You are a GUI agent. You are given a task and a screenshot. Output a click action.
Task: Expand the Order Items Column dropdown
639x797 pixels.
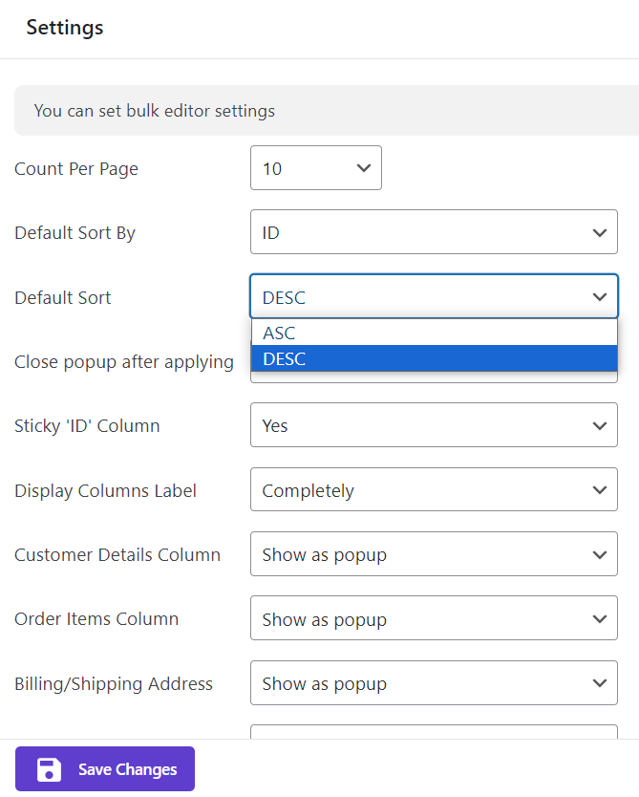click(x=434, y=619)
